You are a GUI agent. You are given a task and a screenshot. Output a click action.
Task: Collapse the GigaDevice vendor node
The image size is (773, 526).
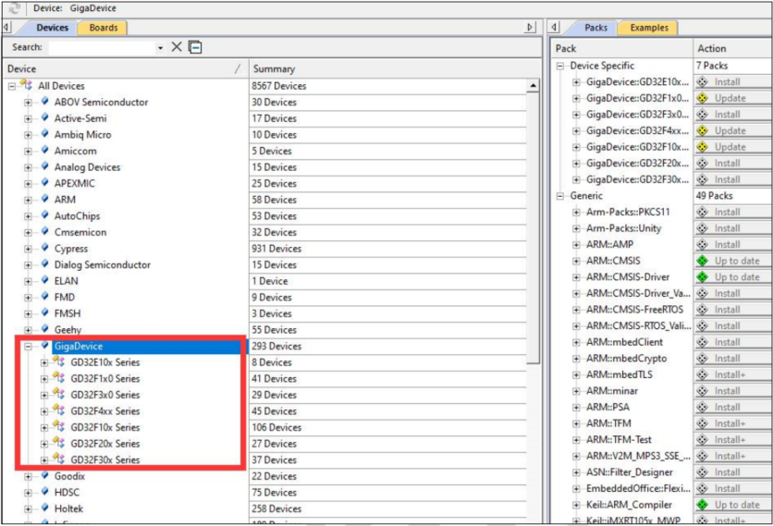(28, 347)
